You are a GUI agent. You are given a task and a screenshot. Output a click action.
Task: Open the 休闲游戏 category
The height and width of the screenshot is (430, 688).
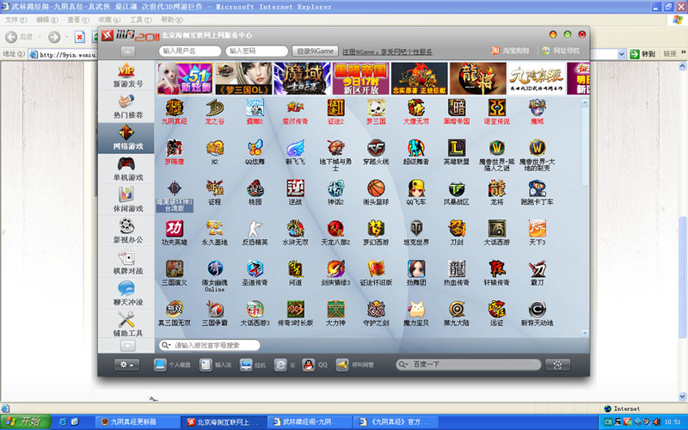click(126, 200)
